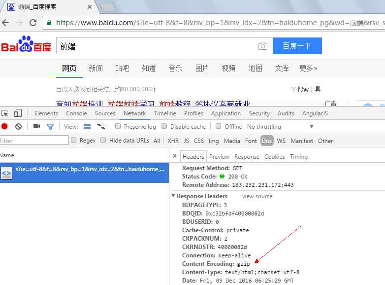Toggle the overview waterfall view icon
Viewport: 385px width, 285px height.
pos(101,126)
